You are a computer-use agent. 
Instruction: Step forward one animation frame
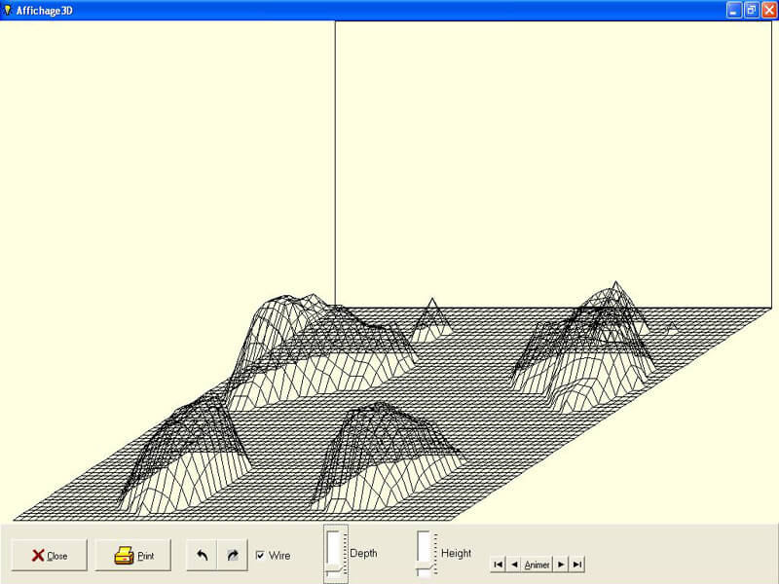(x=561, y=565)
